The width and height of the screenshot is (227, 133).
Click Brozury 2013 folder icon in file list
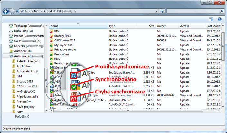click(x=52, y=36)
